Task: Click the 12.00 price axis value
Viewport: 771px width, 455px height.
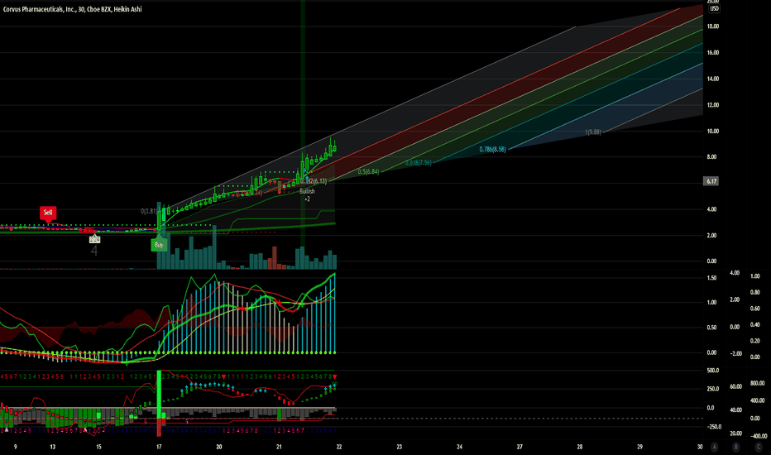Action: pyautogui.click(x=712, y=105)
